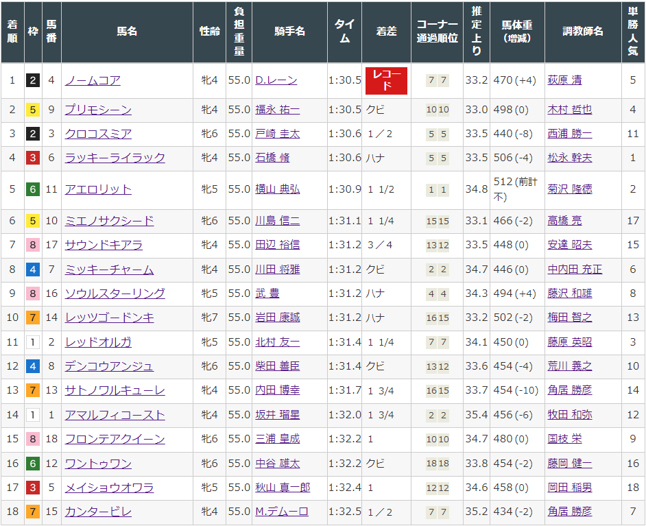Open jockey link 内田 博幸

[277, 390]
